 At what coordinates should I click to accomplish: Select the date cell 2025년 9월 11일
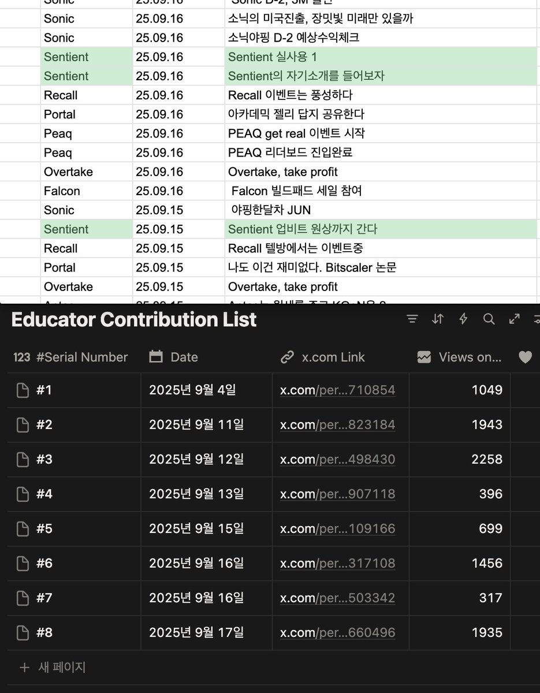coord(207,425)
